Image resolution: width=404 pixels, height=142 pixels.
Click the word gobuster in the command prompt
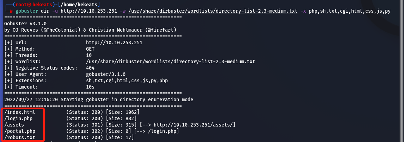point(27,11)
